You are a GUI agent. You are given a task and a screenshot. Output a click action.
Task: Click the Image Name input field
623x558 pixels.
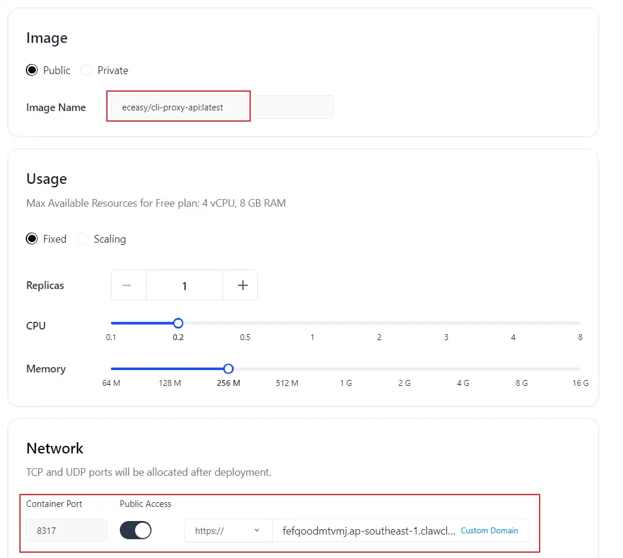222,107
